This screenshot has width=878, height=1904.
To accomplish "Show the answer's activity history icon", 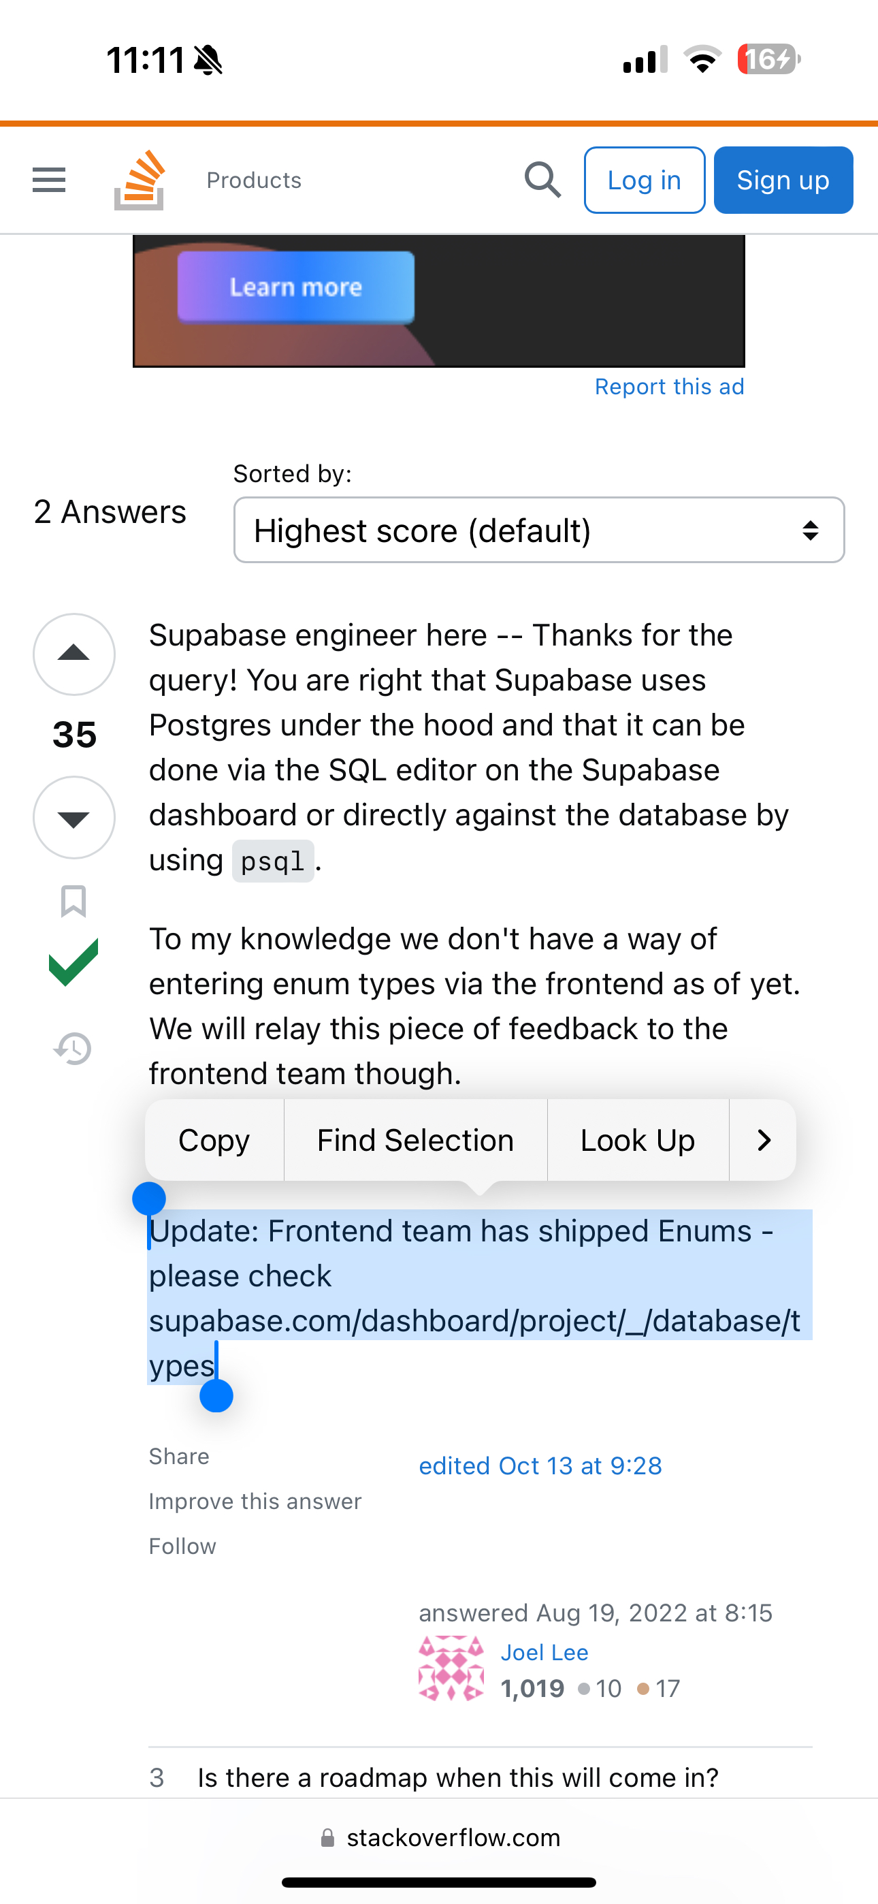I will click(74, 1048).
